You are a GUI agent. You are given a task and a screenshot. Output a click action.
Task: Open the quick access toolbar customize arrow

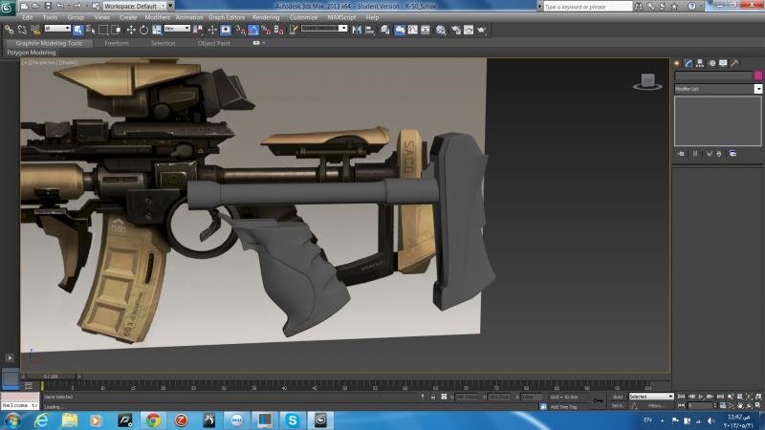[170, 6]
